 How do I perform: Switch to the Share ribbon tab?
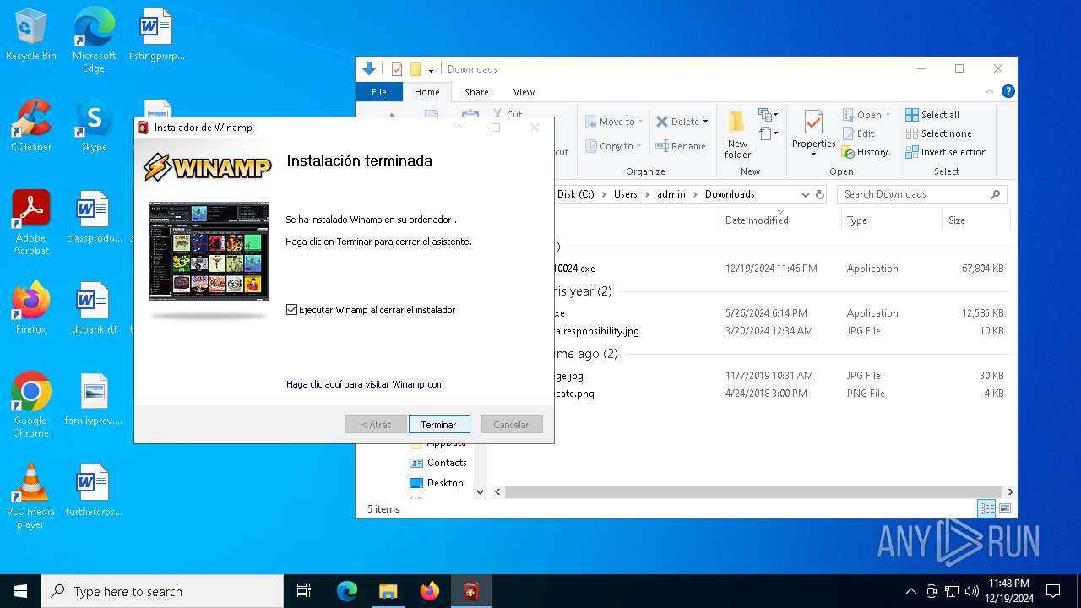point(476,92)
